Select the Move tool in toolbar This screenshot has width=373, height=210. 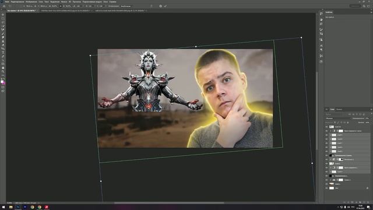tap(3, 15)
